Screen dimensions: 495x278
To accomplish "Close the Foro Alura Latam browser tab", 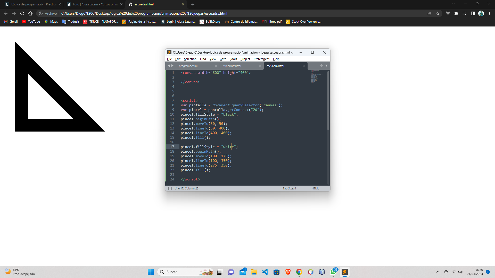I will coord(121,4).
